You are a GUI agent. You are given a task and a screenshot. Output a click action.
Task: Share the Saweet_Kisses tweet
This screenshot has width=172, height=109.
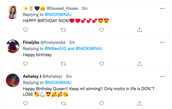[139, 30]
